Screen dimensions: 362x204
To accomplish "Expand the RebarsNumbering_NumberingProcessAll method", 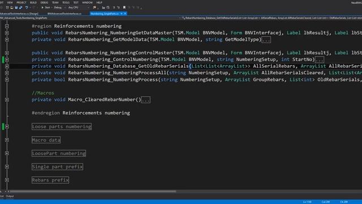I will tap(7, 73).
